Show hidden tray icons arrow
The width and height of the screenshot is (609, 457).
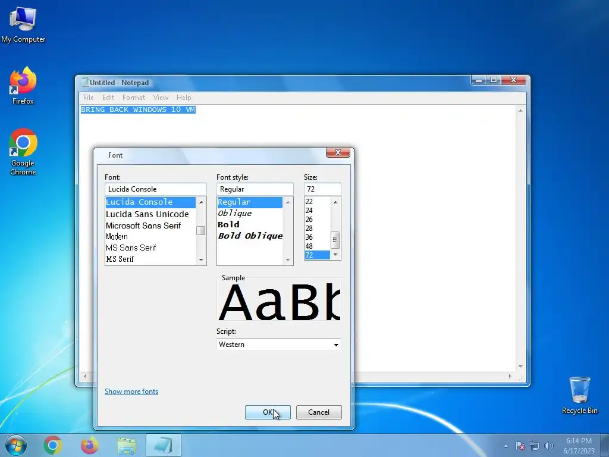(506, 446)
